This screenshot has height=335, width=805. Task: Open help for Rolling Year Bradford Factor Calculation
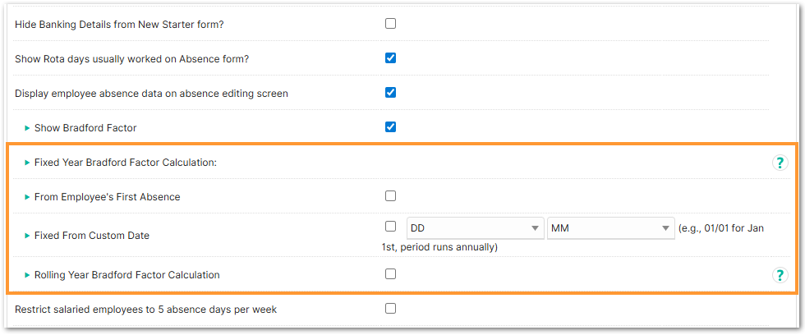point(780,275)
